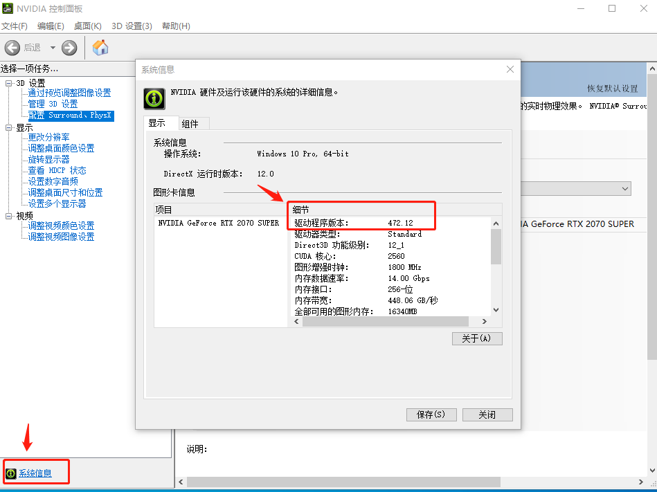The width and height of the screenshot is (657, 492).
Task: Open the dropdown behind the dialog
Action: (624, 188)
